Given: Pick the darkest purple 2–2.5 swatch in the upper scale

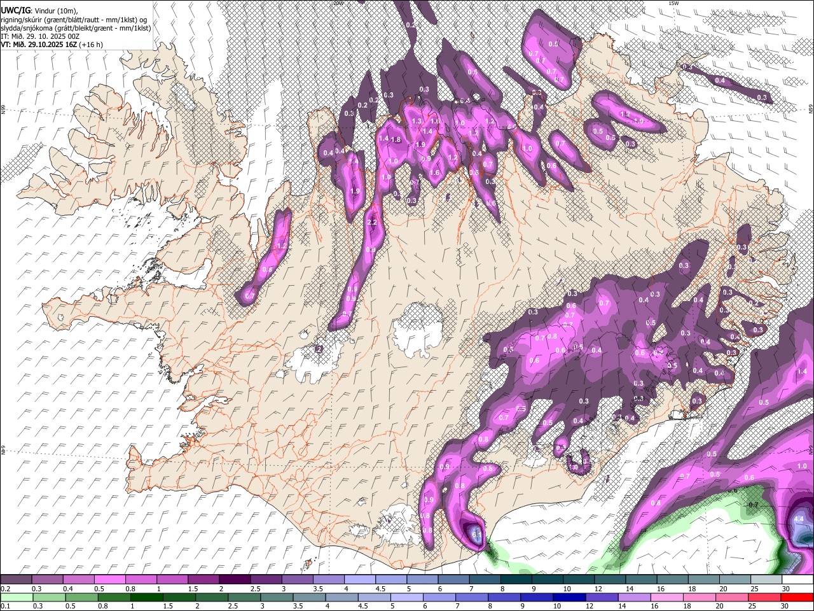Looking at the screenshot, I should tap(235, 580).
